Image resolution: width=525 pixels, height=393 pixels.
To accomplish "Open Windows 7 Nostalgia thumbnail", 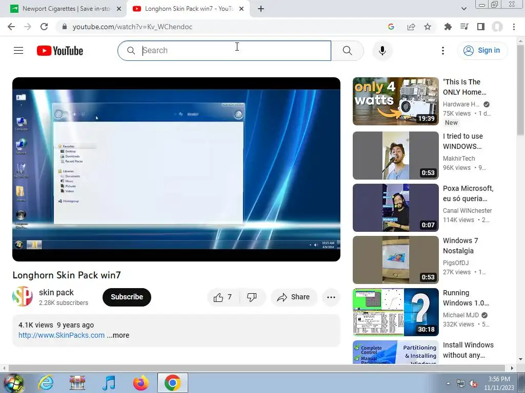I will (396, 259).
